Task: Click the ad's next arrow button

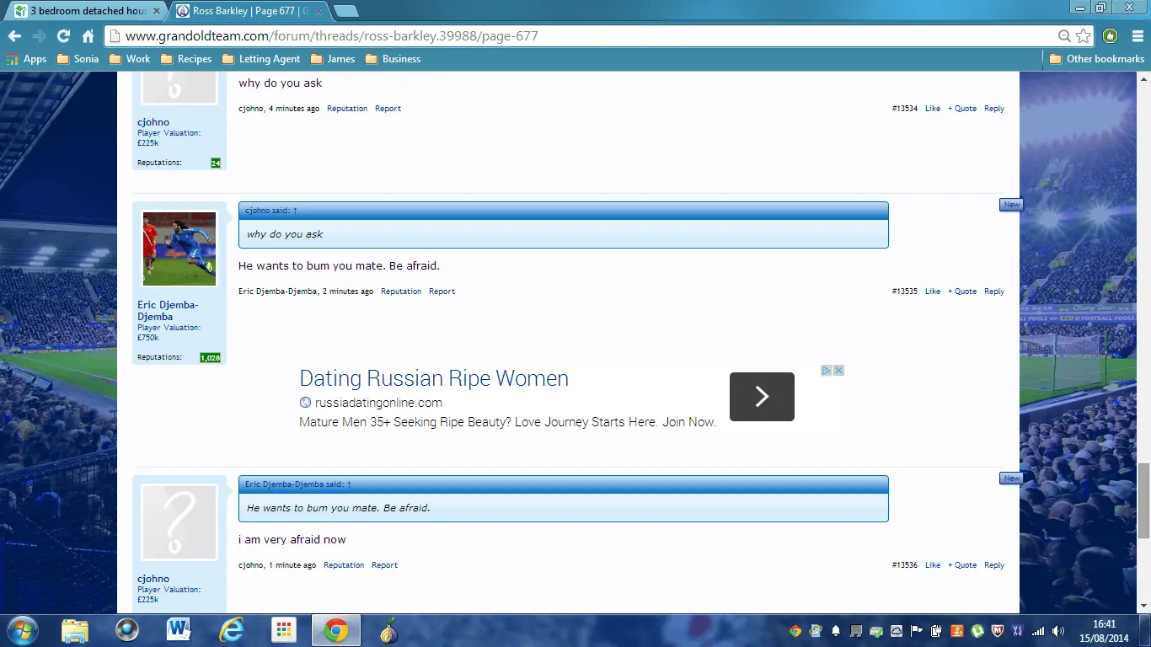Action: tap(762, 397)
